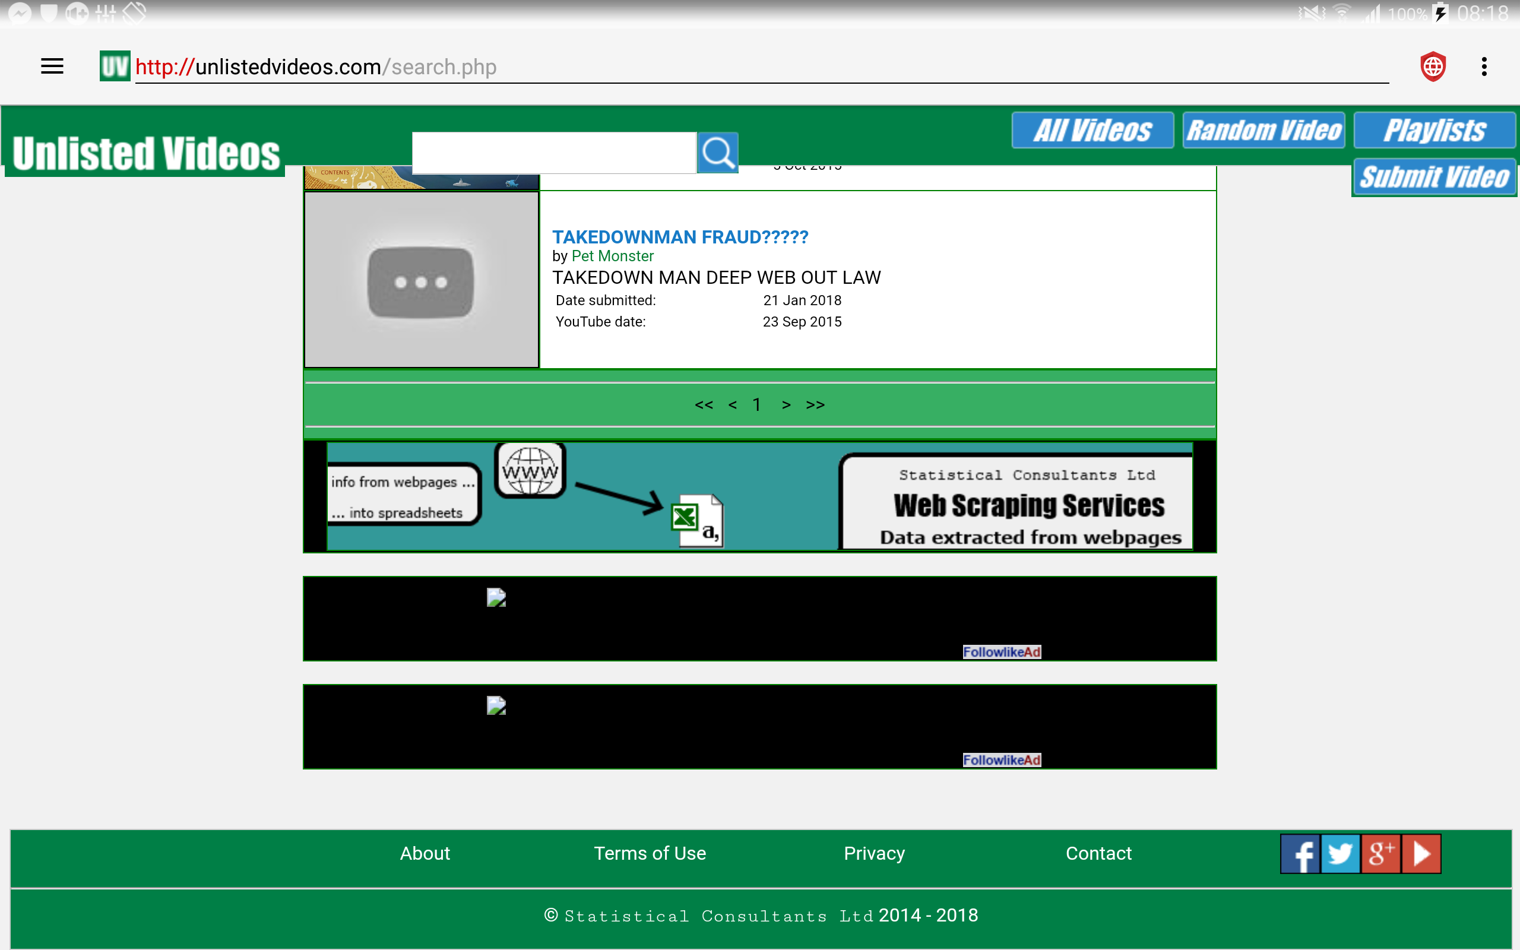Image resolution: width=1520 pixels, height=950 pixels.
Task: Click the second FollowlikeAd link
Action: [1002, 759]
